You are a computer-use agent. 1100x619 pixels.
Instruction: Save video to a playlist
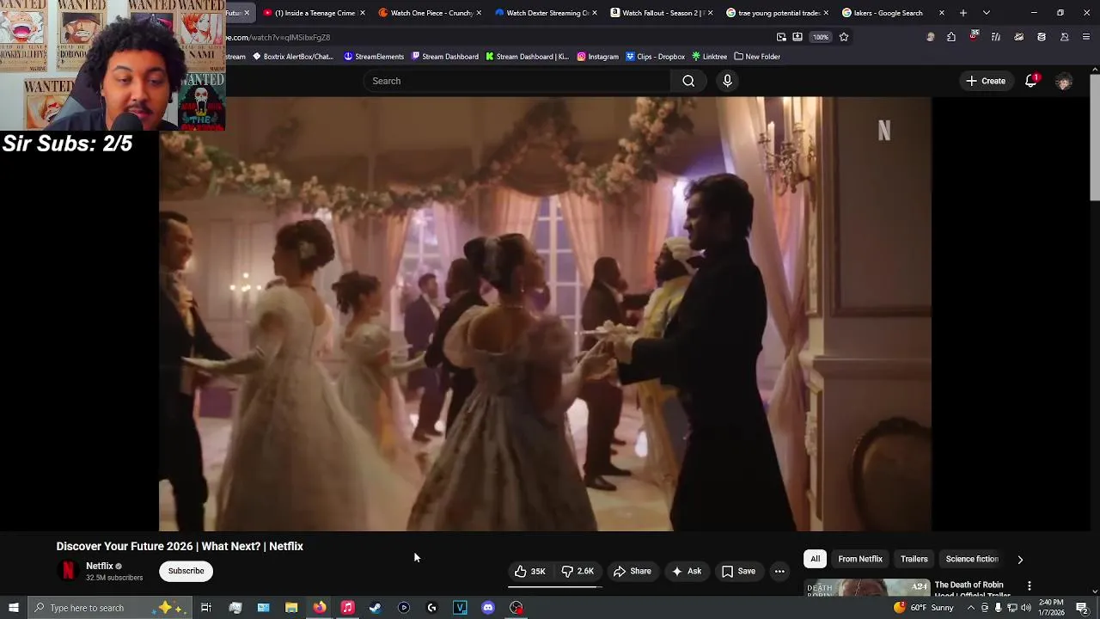click(738, 571)
